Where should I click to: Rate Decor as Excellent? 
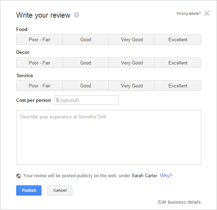click(x=178, y=63)
